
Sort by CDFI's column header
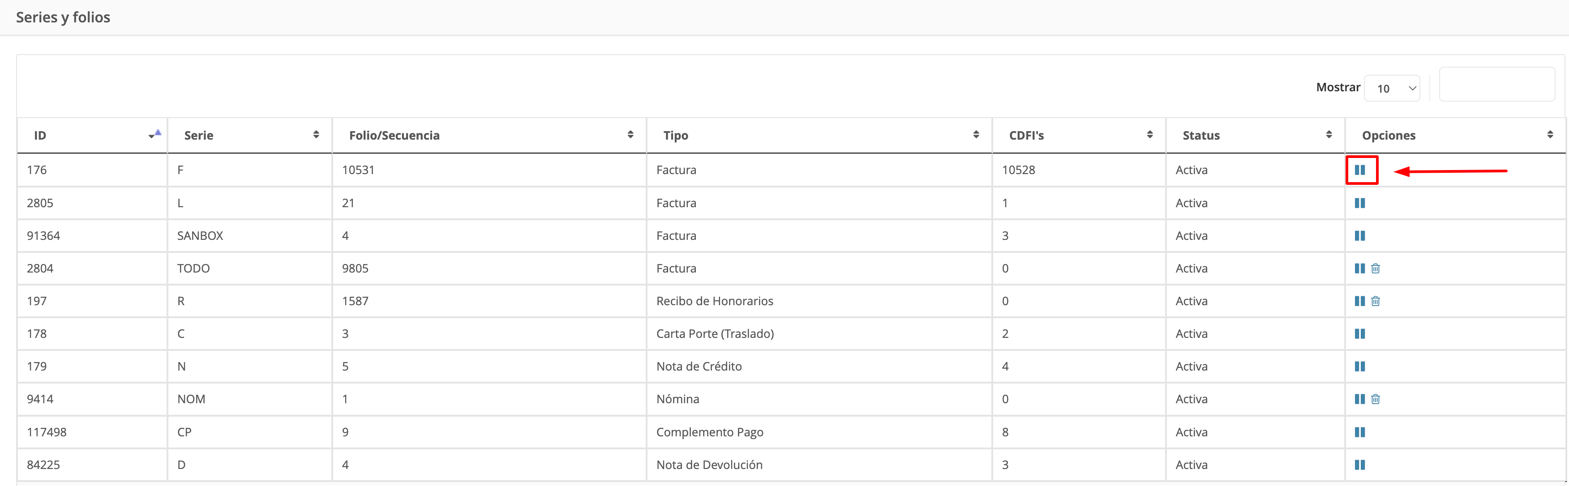click(x=1079, y=135)
